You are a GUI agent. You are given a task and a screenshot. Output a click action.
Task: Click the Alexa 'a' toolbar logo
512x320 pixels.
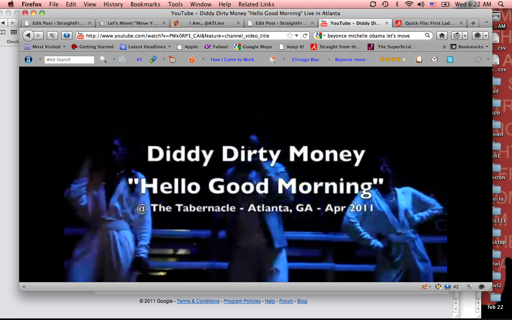(x=28, y=60)
